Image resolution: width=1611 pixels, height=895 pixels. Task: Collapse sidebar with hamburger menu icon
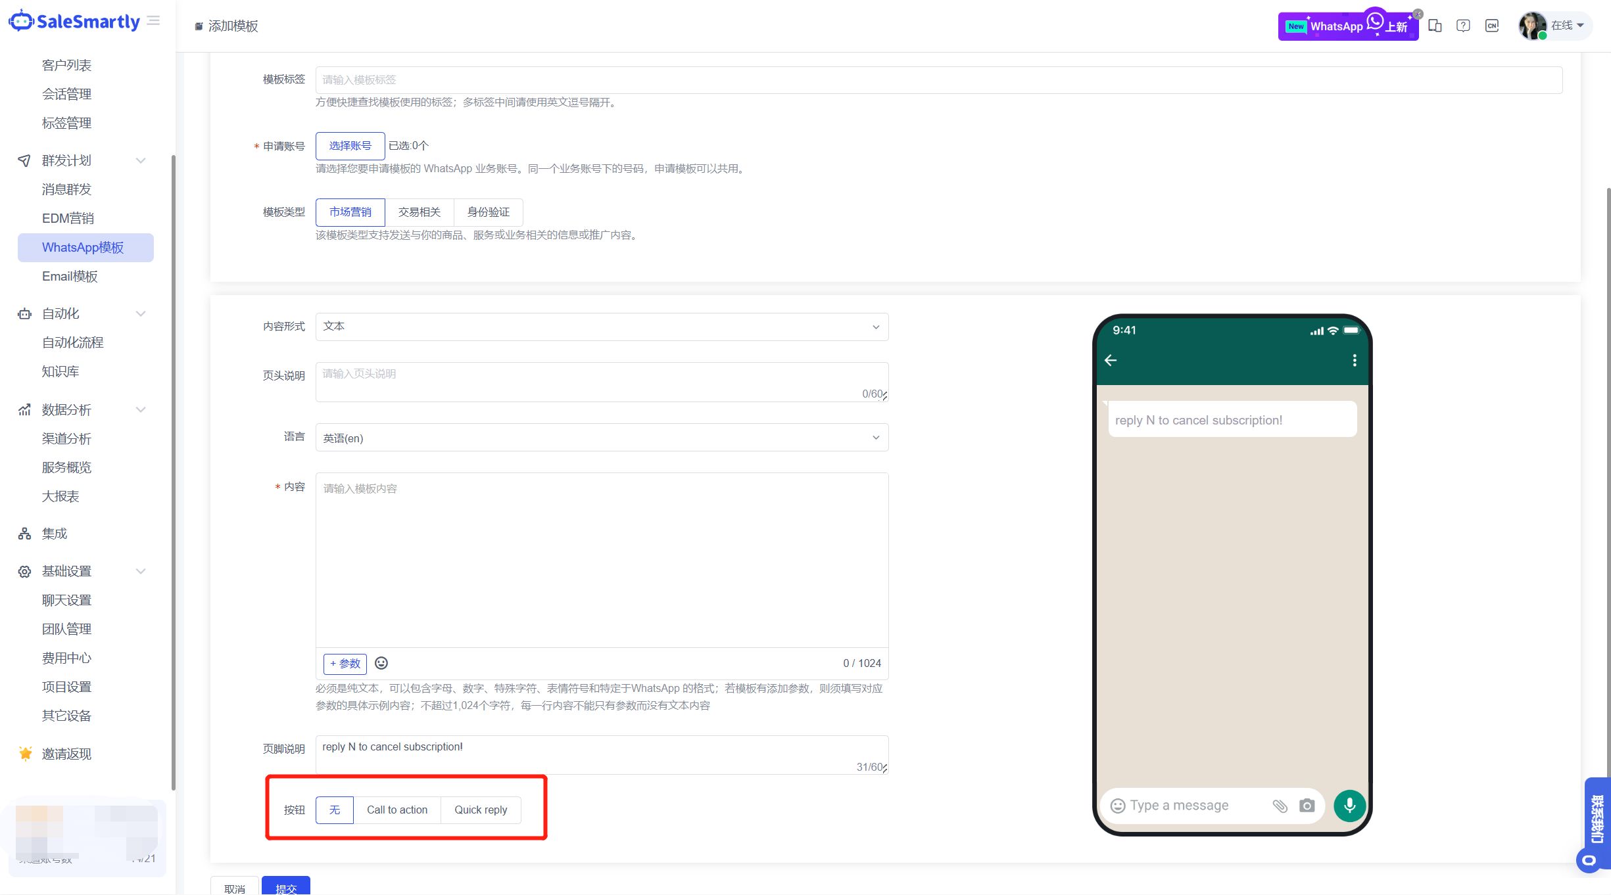click(154, 21)
